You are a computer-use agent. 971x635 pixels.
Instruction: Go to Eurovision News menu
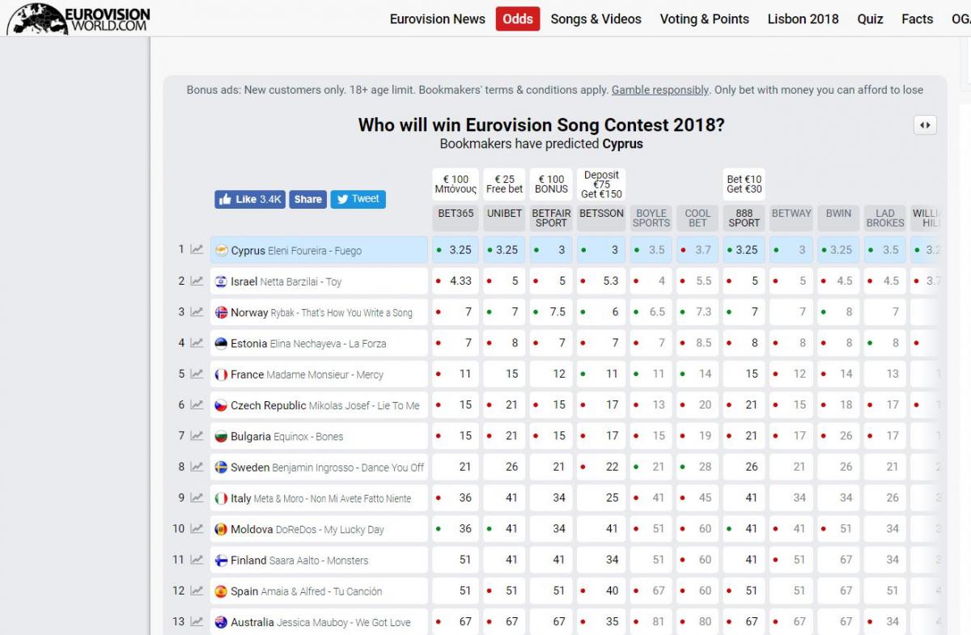coord(438,19)
